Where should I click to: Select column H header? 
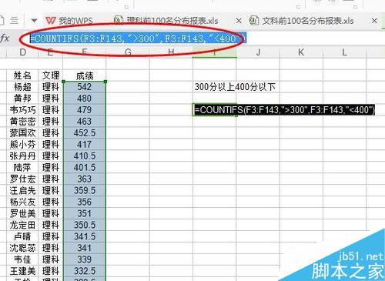click(x=171, y=52)
